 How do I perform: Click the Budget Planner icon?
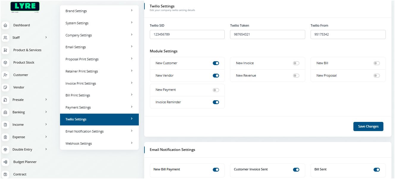click(x=5, y=162)
